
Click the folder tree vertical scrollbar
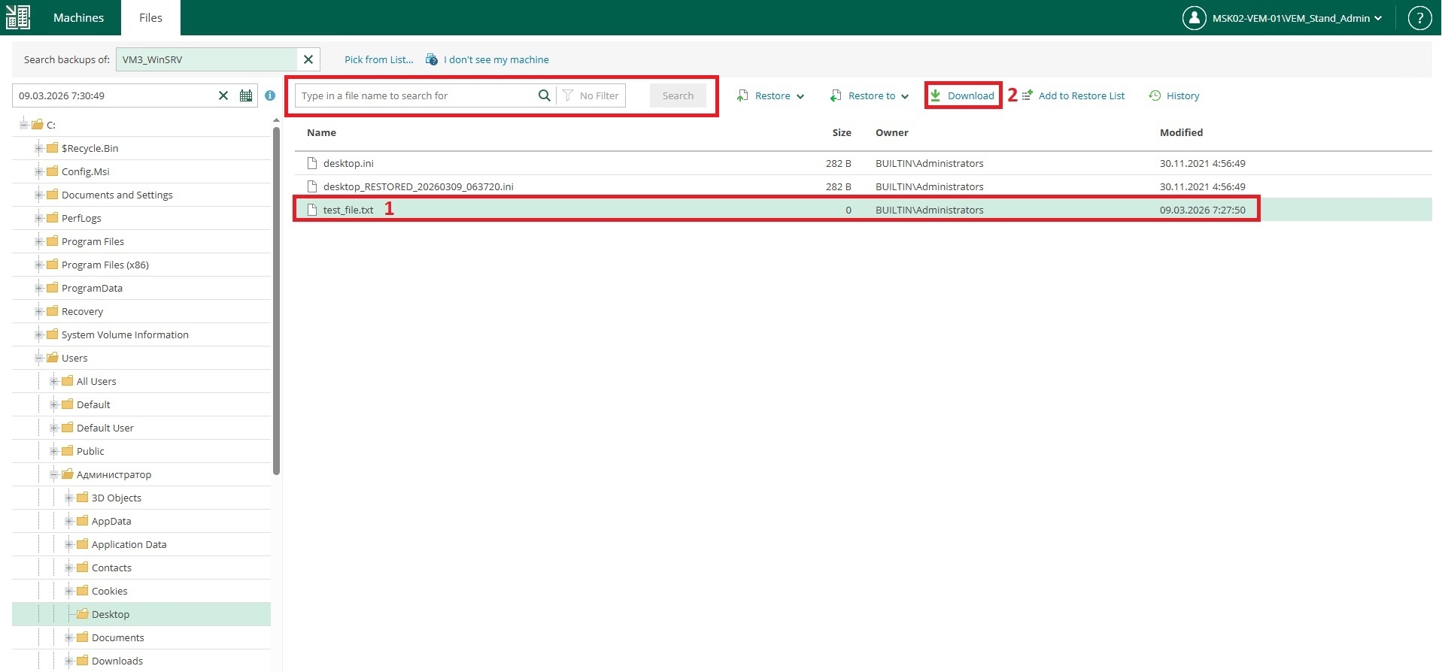pos(276,301)
